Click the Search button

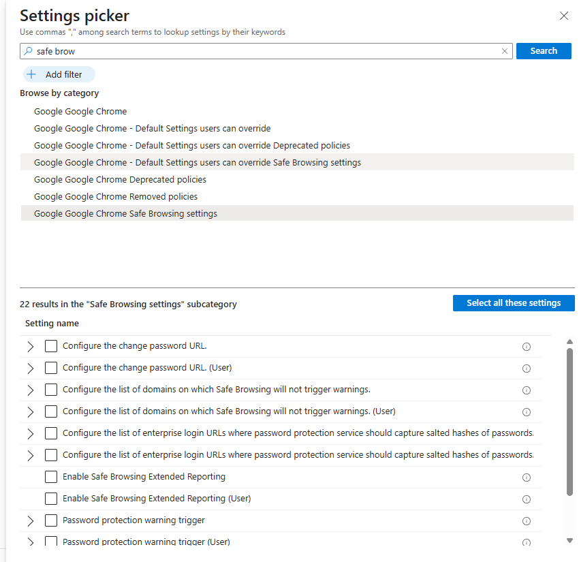coord(543,51)
